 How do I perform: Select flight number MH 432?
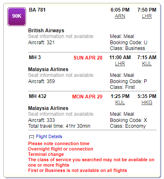pyautogui.click(x=38, y=96)
